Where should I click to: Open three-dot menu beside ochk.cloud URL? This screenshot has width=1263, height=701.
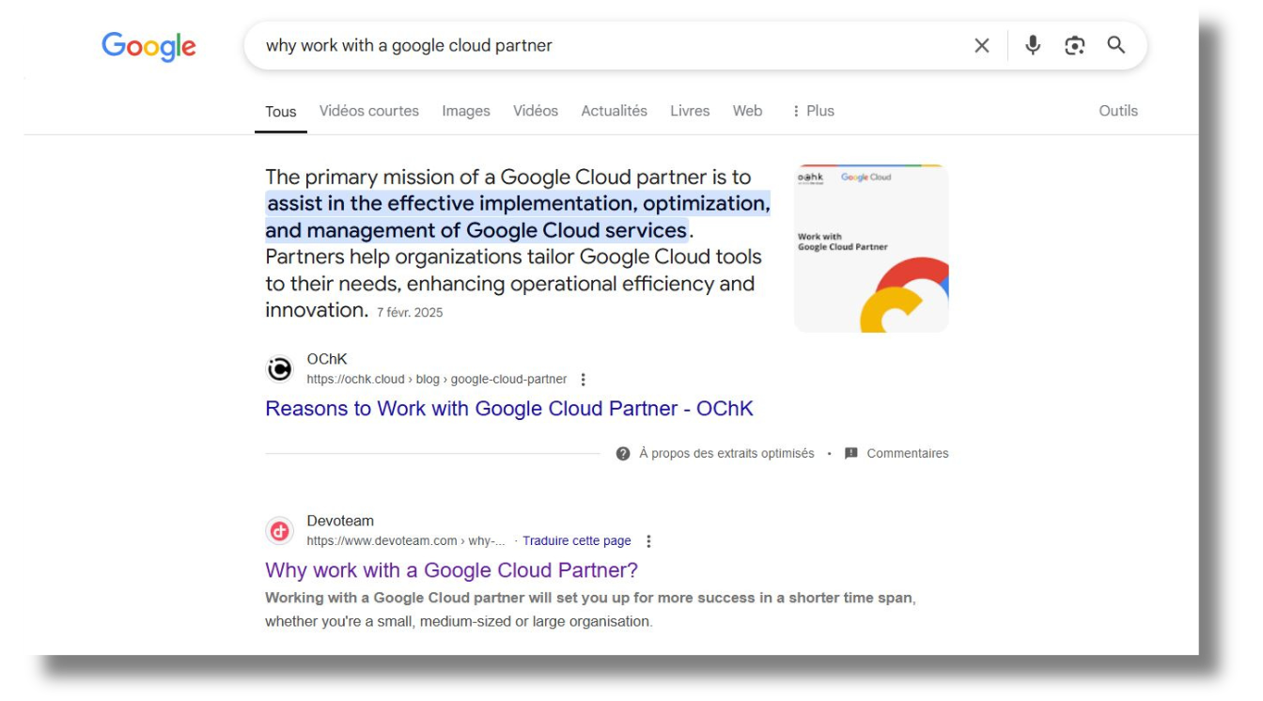pos(583,380)
